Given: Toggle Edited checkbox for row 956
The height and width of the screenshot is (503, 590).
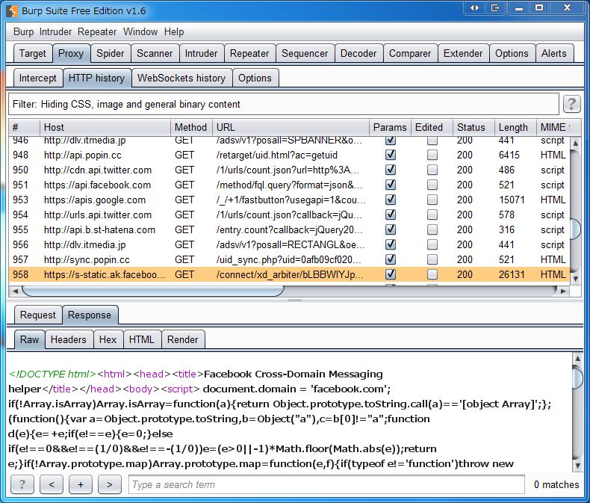Looking at the screenshot, I should 432,244.
